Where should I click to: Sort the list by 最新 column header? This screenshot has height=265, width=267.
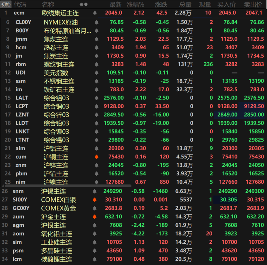coord(116,5)
